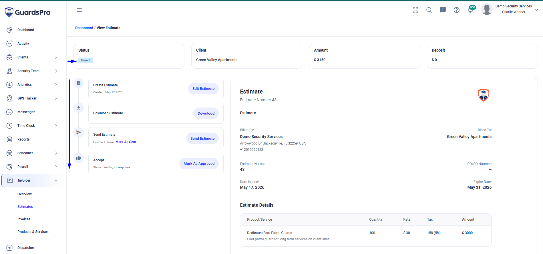This screenshot has height=254, width=543.
Task: Open the help question-mark icon
Action: pyautogui.click(x=457, y=10)
